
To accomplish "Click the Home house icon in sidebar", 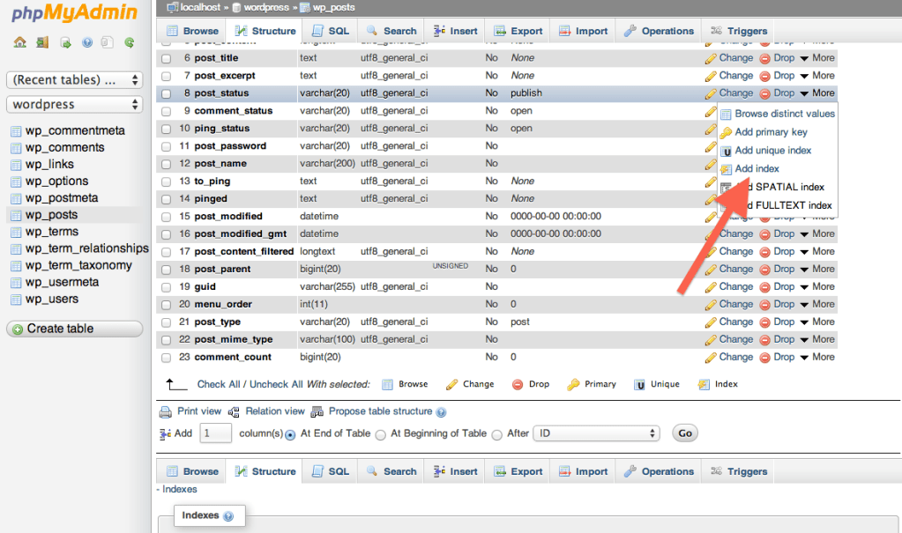I will click(x=20, y=42).
